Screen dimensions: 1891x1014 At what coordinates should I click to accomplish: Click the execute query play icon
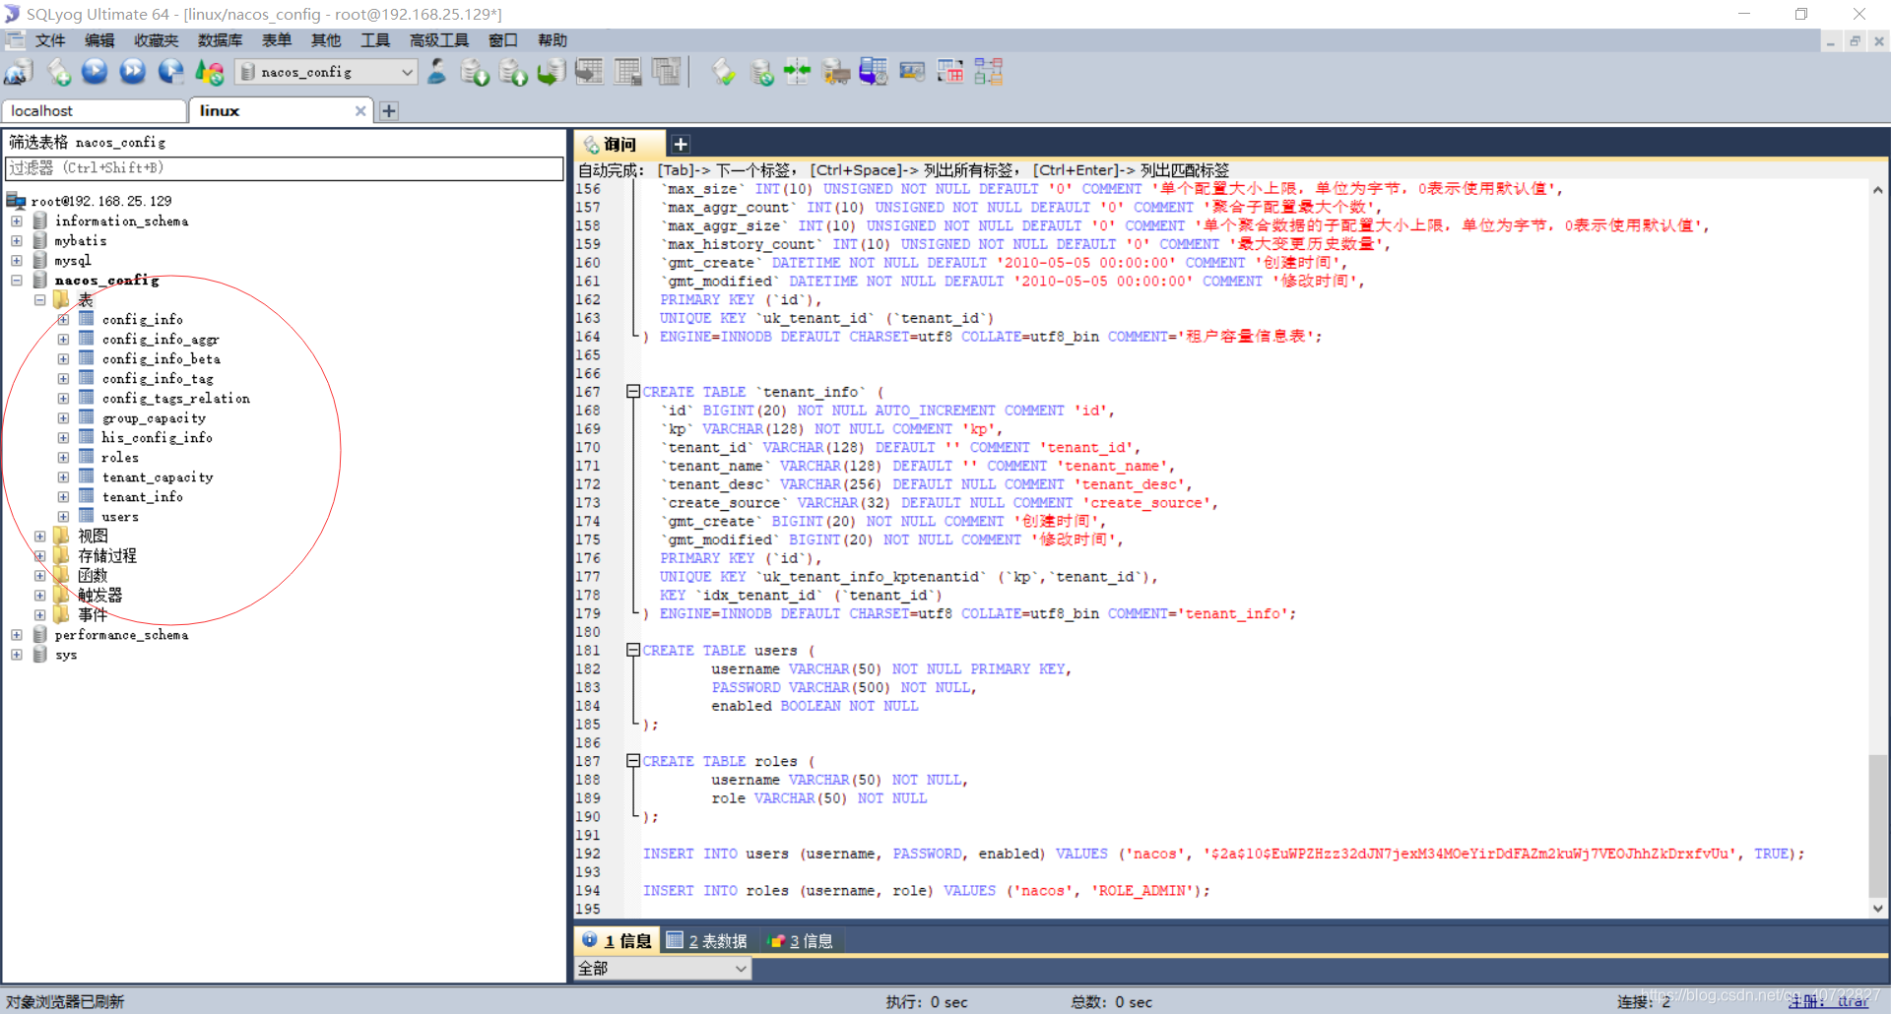pos(95,72)
